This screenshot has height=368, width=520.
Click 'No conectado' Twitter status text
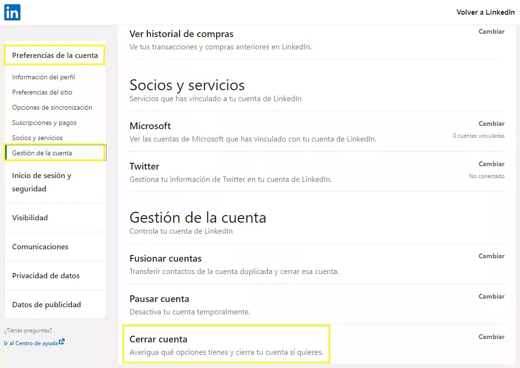486,176
